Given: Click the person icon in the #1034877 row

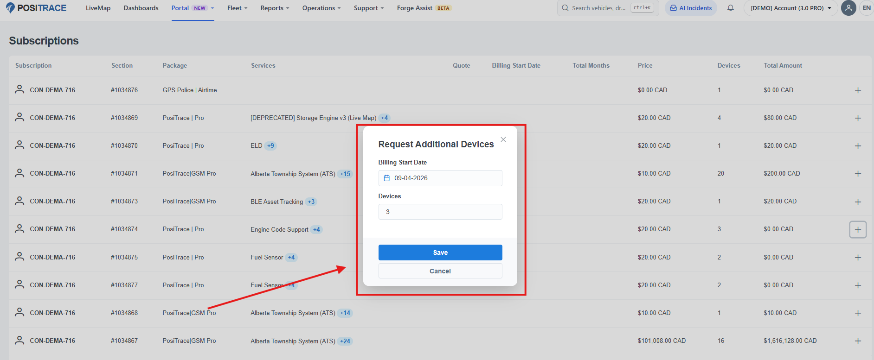Looking at the screenshot, I should click(x=19, y=284).
